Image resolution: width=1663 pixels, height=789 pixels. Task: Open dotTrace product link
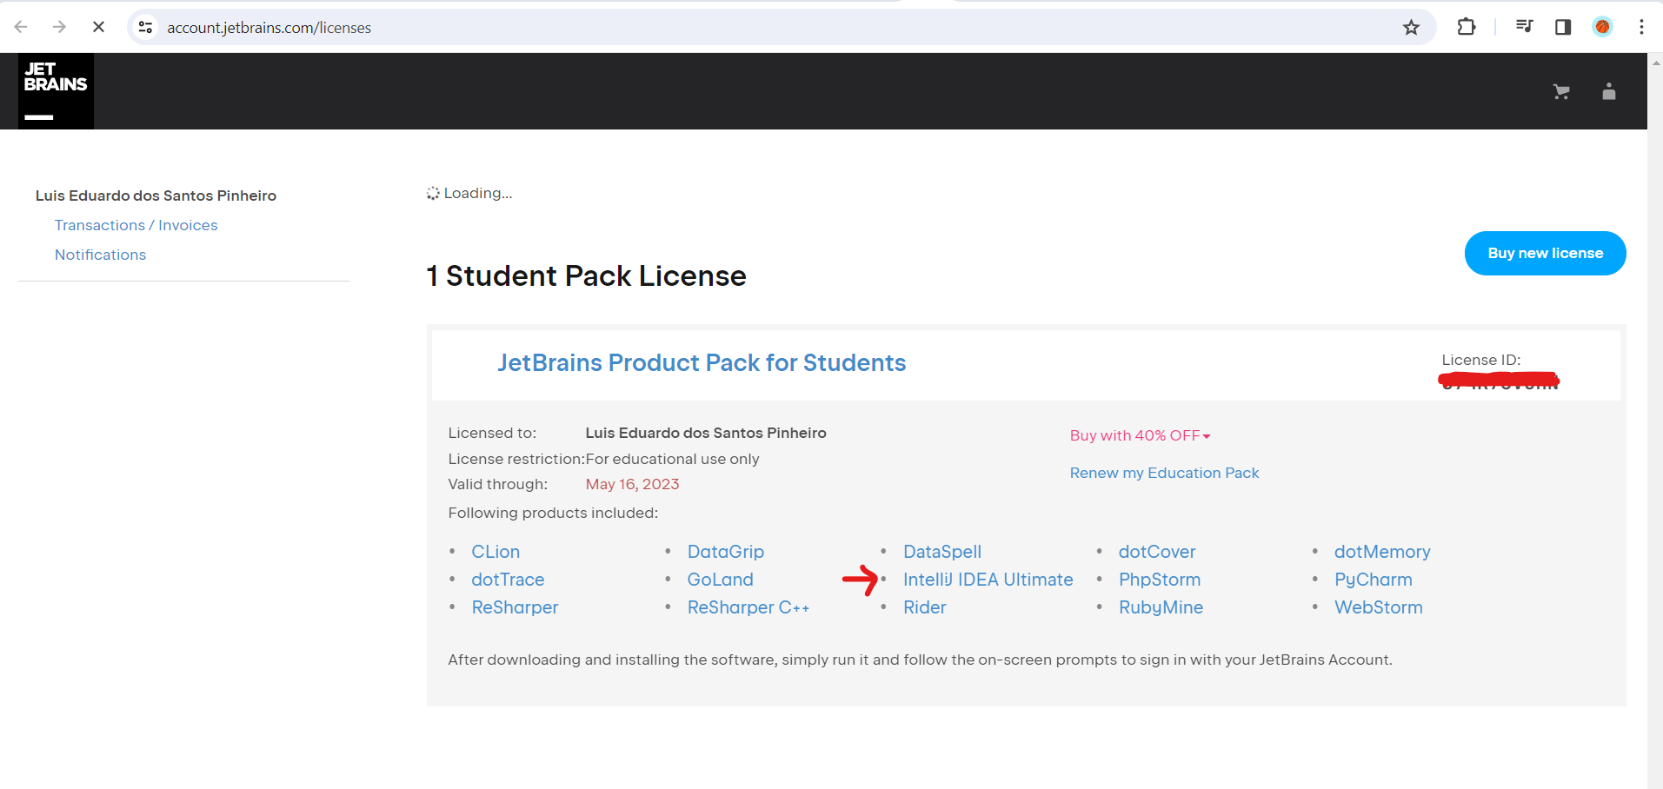pyautogui.click(x=508, y=580)
